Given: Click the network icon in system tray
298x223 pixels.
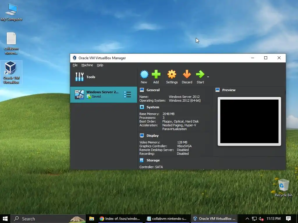Looking at the screenshot, I should point(254,219).
